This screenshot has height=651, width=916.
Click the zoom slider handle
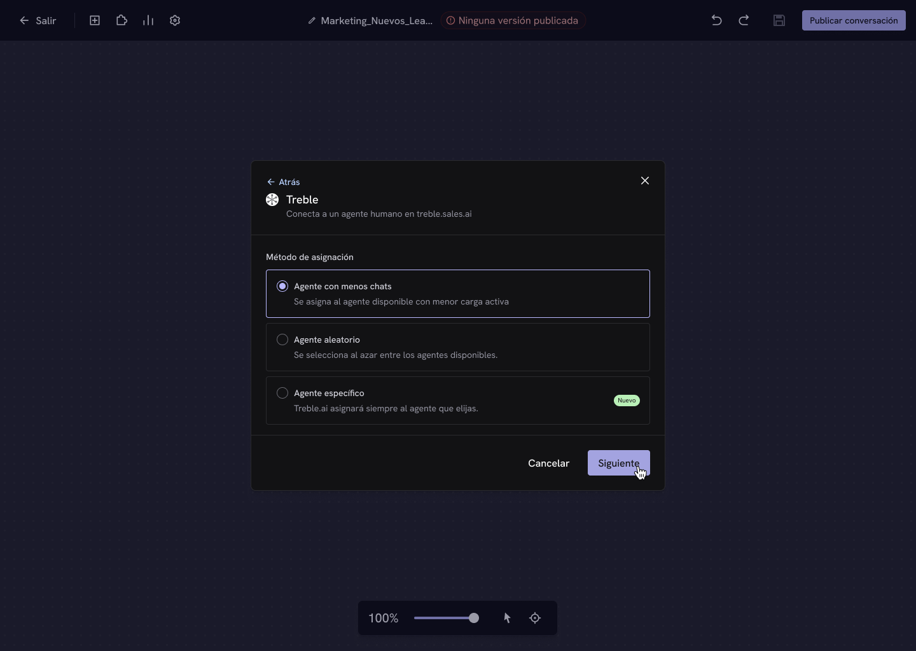point(474,618)
